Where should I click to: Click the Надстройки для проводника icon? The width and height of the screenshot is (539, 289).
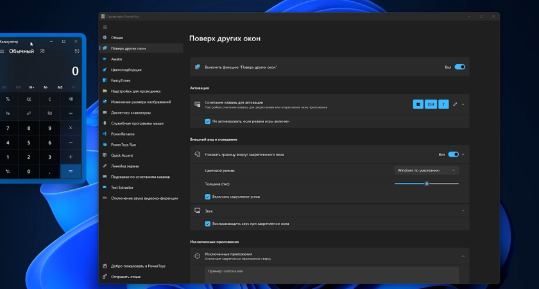coord(105,91)
